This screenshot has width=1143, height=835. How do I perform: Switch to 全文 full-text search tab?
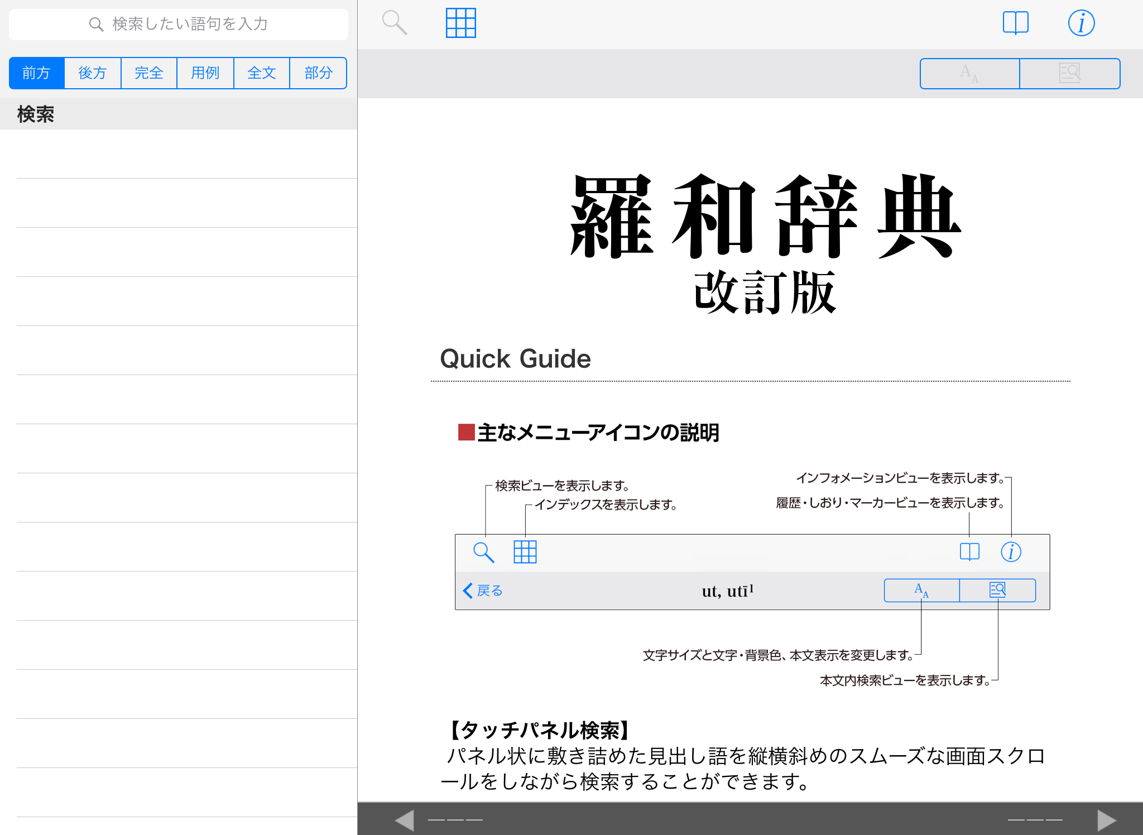coord(262,73)
